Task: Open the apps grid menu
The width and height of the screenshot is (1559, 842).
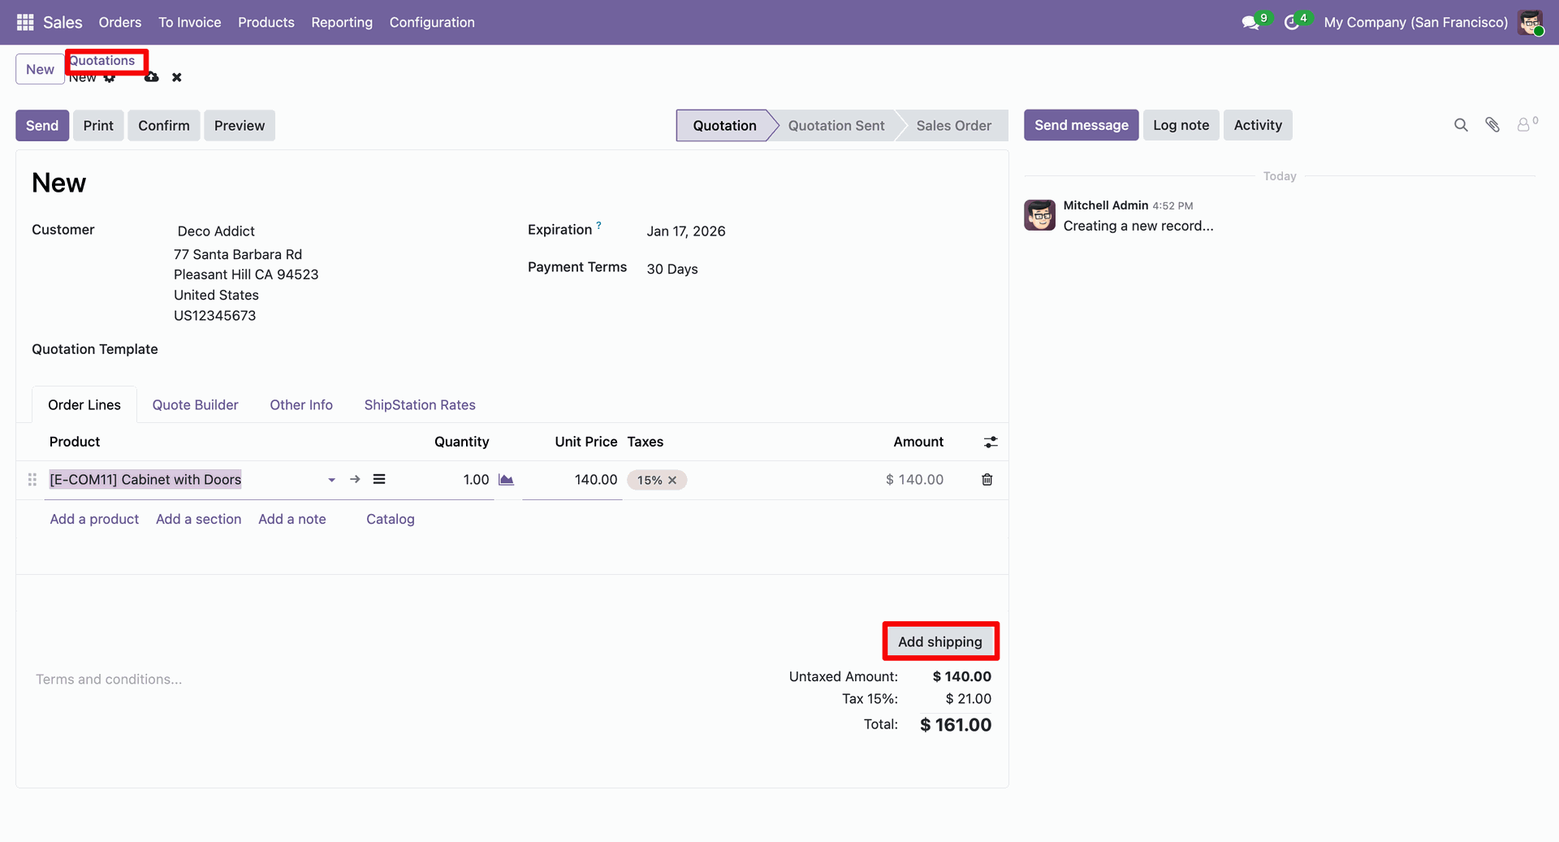Action: (25, 22)
